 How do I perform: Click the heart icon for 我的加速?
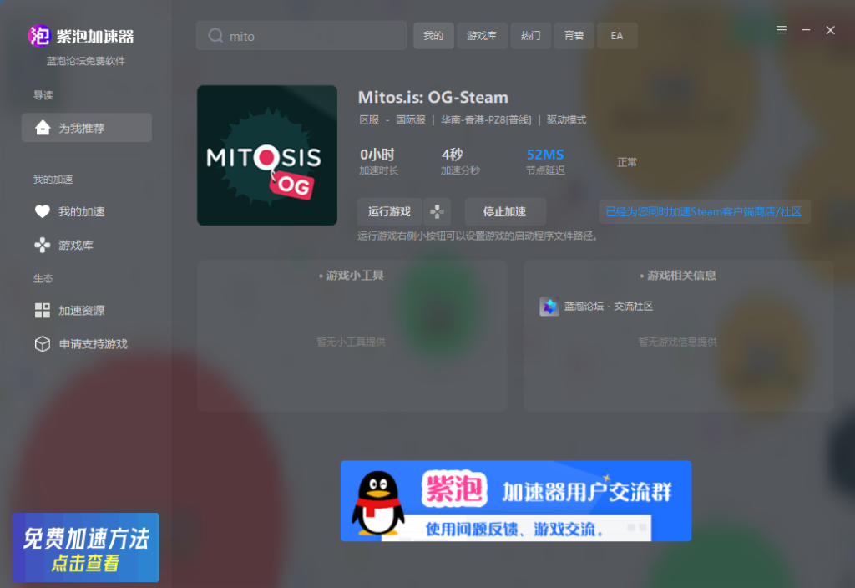coord(43,211)
